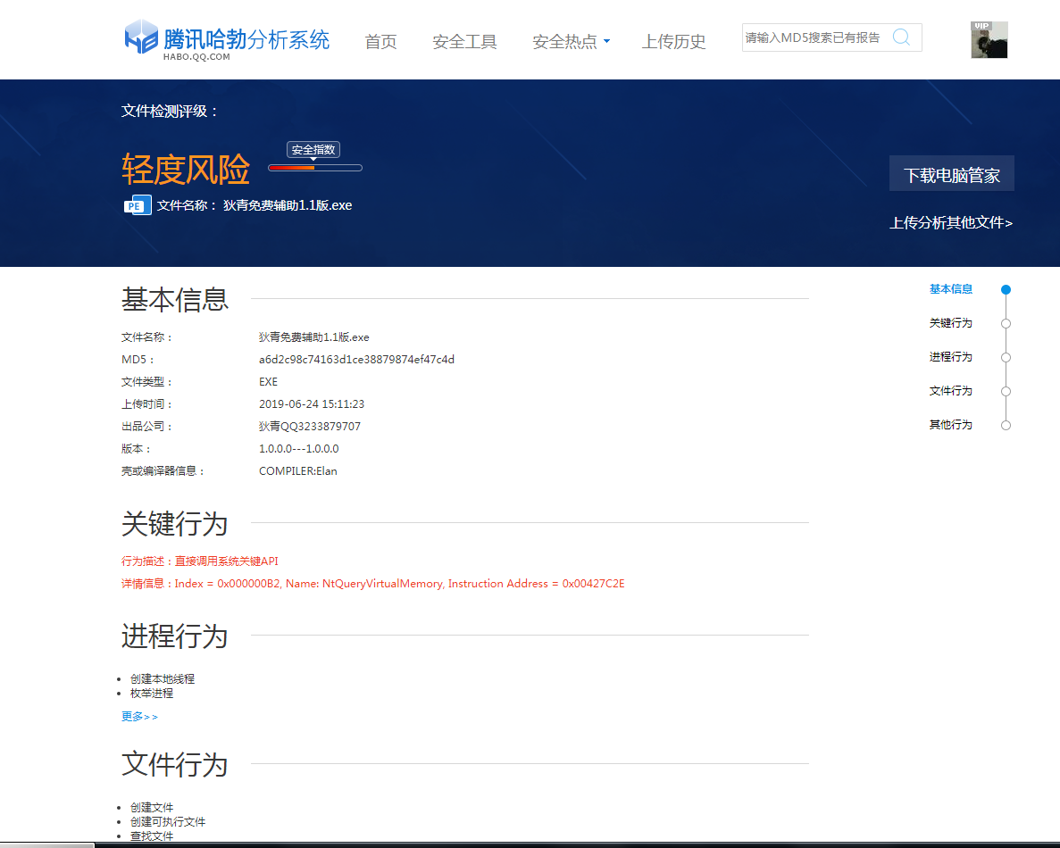1060x848 pixels.
Task: Click the 查找文件 list item
Action: (152, 836)
